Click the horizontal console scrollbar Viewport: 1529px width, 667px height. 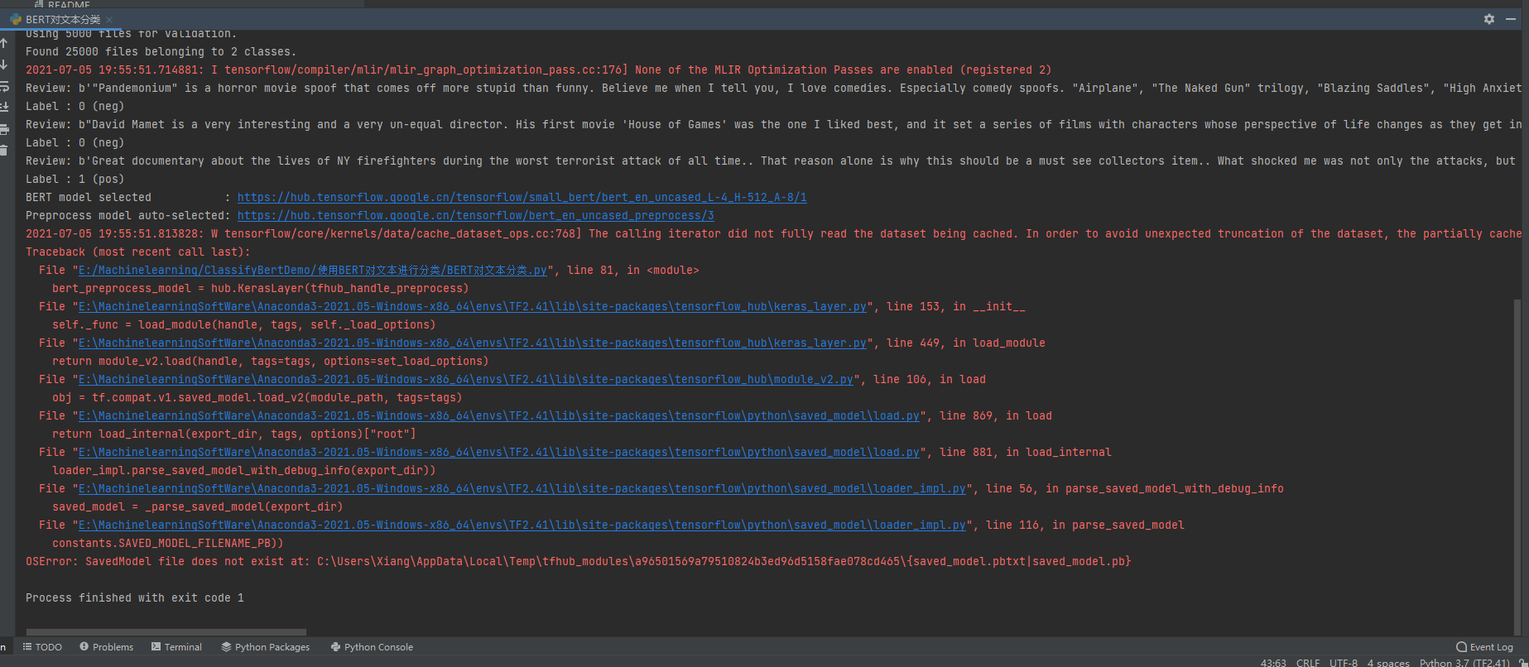pos(166,631)
